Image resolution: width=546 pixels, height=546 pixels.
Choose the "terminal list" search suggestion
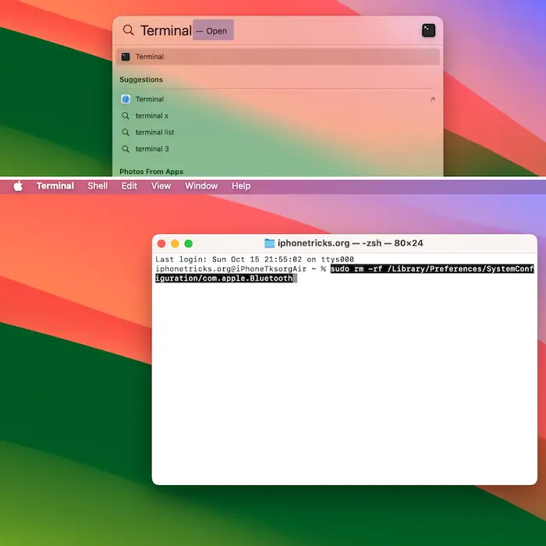click(154, 133)
